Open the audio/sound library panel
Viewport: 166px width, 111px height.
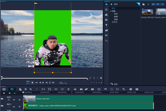coord(106,9)
